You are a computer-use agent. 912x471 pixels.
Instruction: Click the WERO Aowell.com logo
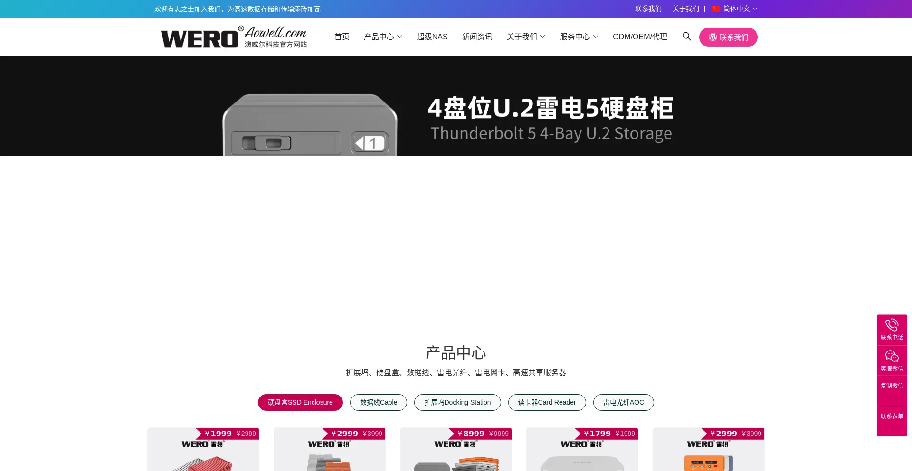point(234,37)
